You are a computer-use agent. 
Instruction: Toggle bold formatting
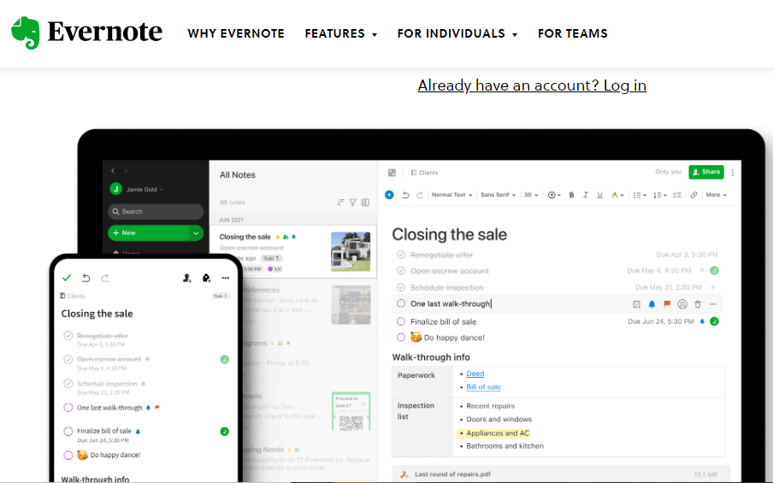click(571, 195)
